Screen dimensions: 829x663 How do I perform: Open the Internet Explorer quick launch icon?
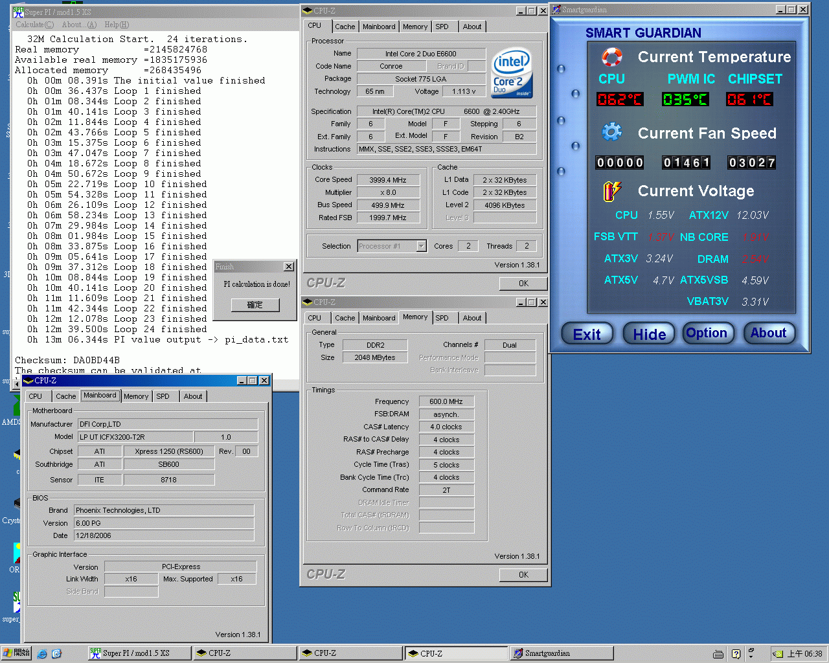coord(42,654)
